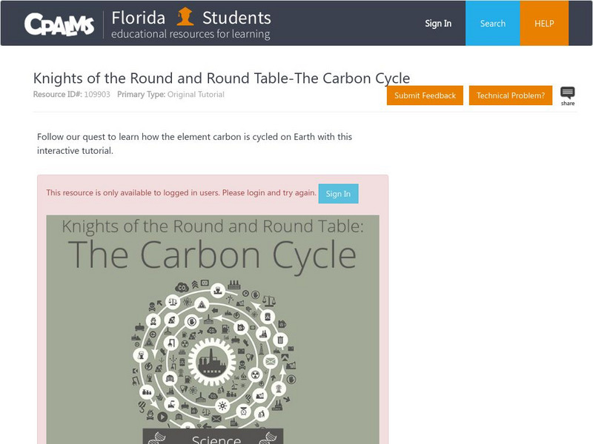Click the Florida Students graduate icon
Screen dimensions: 593x444
click(185, 17)
